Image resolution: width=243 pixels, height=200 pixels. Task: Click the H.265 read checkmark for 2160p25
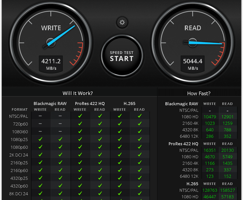140,162
